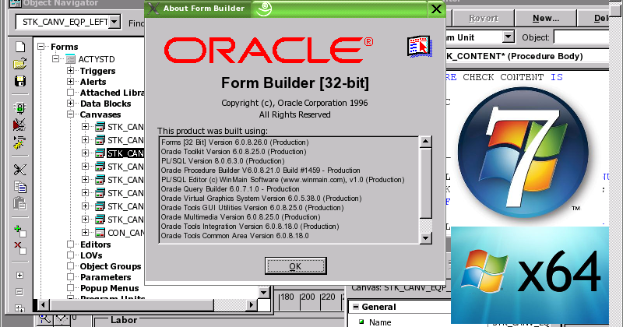
Task: Select the Triggers label in tree
Action: (x=98, y=71)
